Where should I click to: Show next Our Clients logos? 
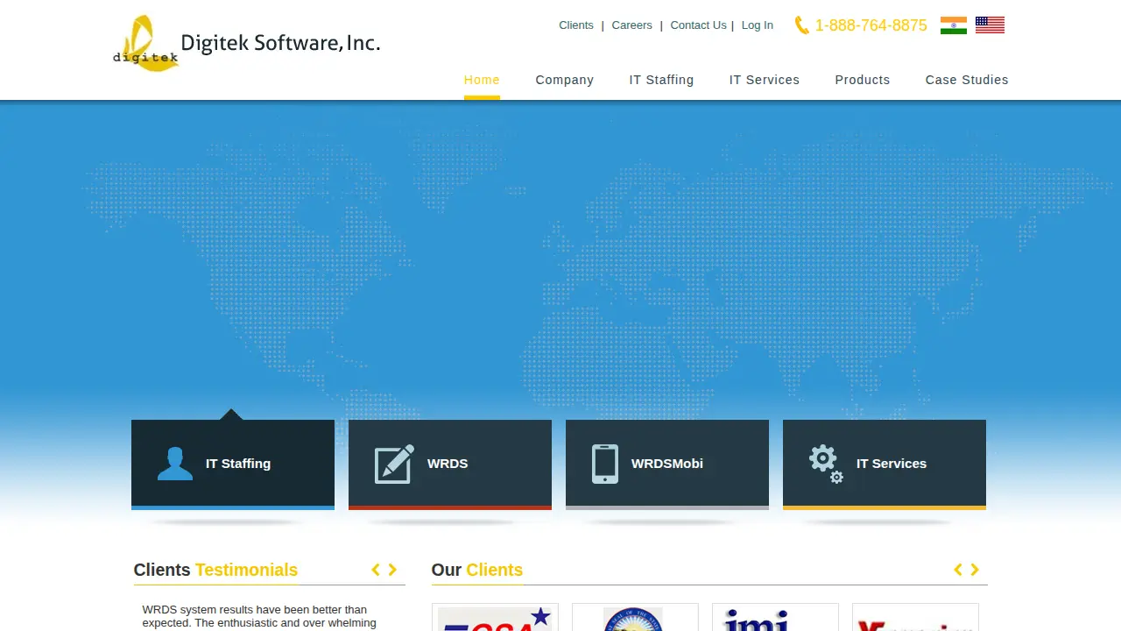click(975, 570)
